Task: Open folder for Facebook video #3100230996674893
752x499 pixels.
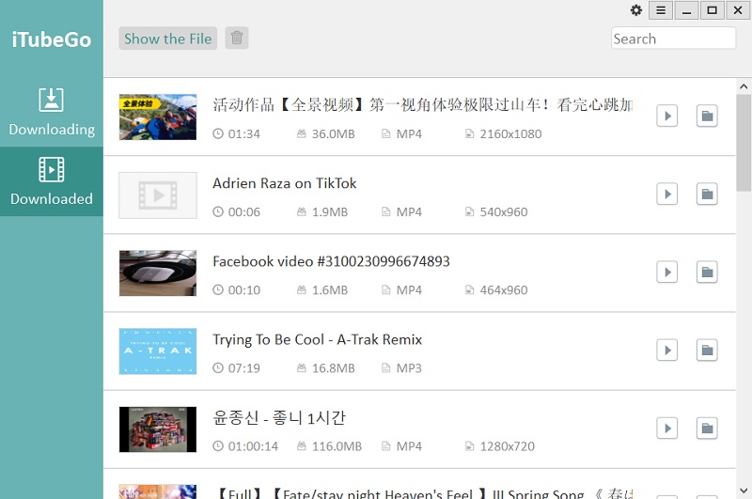Action: click(707, 272)
